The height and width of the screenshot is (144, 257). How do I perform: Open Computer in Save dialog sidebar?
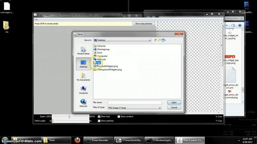83,90
